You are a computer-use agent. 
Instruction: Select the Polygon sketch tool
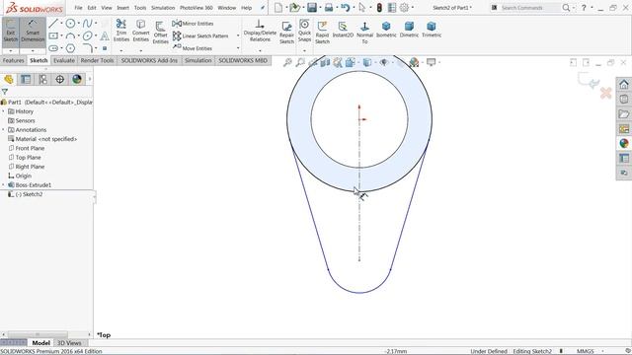point(70,48)
